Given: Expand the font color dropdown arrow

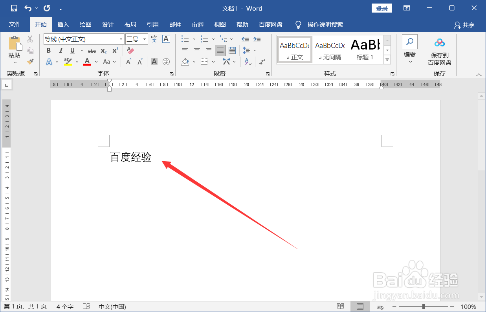Looking at the screenshot, I should 96,62.
